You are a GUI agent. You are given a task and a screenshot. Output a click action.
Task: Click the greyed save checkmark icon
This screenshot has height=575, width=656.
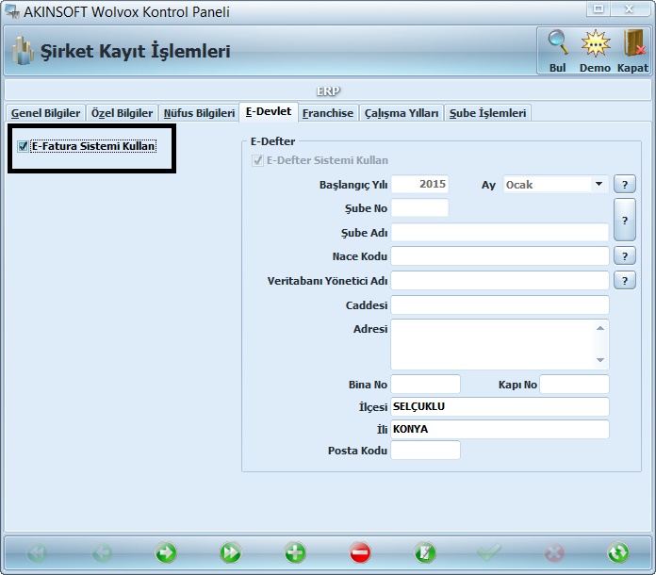point(489,552)
